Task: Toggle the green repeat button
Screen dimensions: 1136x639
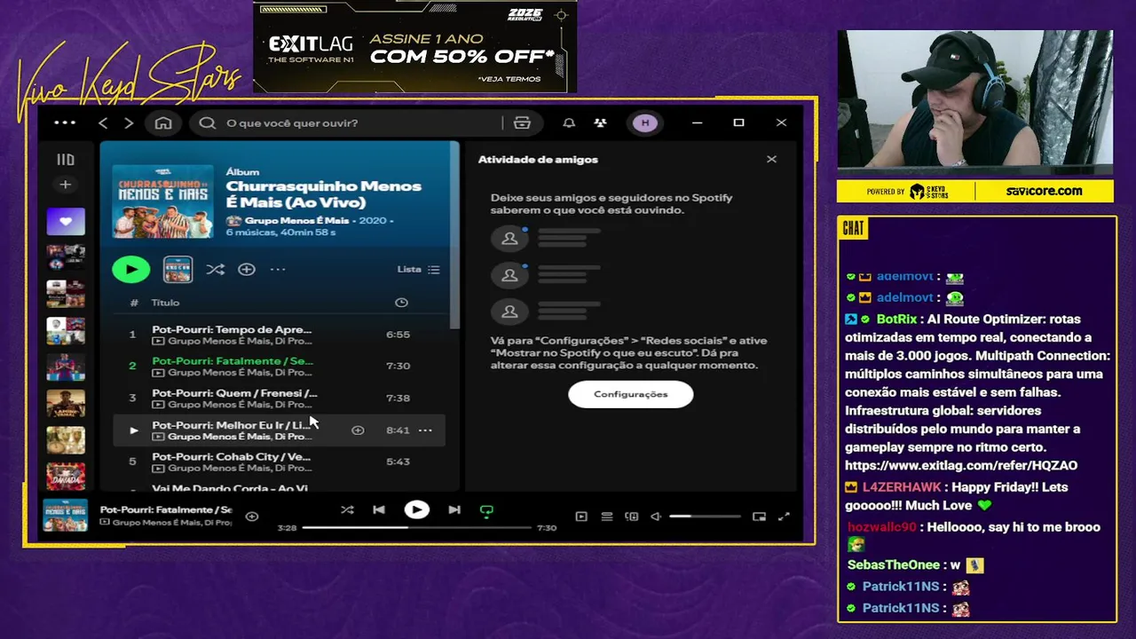Action: [486, 511]
